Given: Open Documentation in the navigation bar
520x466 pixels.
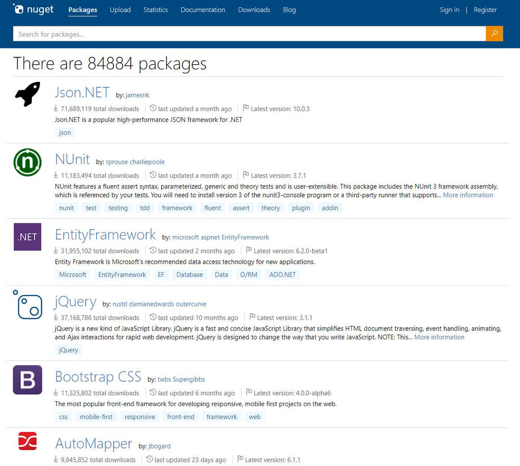Looking at the screenshot, I should [203, 10].
